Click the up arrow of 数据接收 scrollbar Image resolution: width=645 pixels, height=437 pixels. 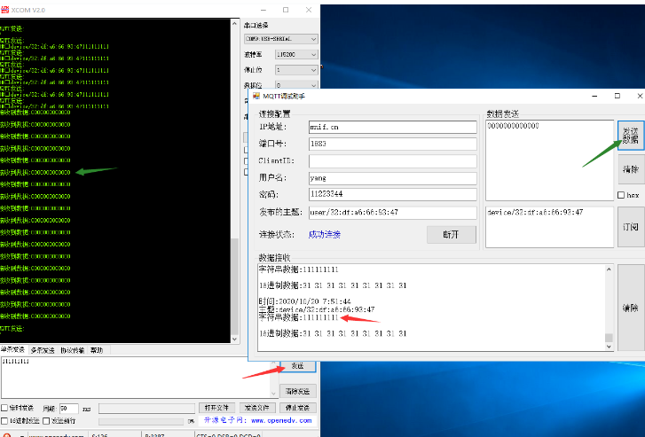click(609, 269)
